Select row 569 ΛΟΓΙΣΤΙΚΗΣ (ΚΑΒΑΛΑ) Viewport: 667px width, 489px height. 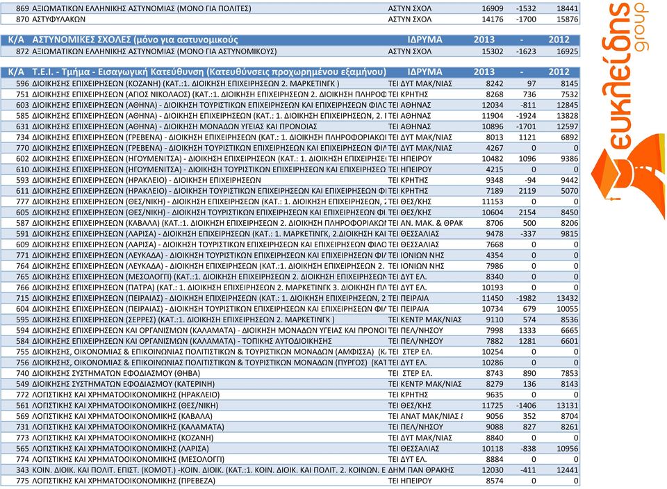point(290,416)
